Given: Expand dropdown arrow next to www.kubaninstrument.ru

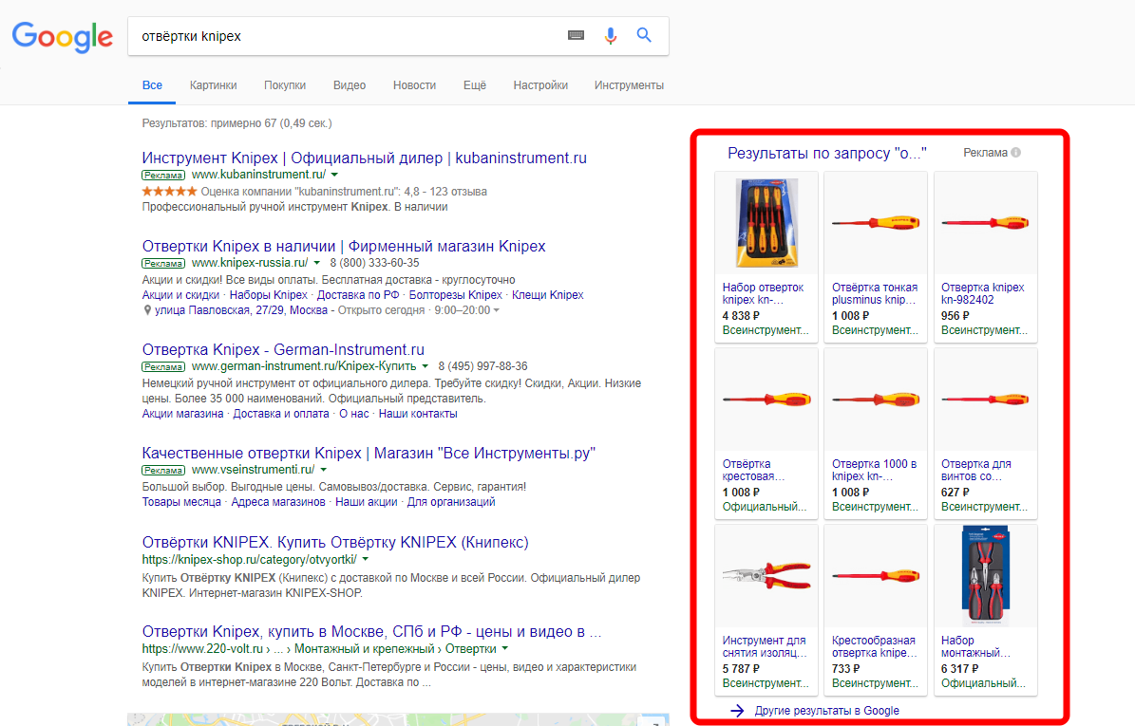Looking at the screenshot, I should tap(334, 175).
